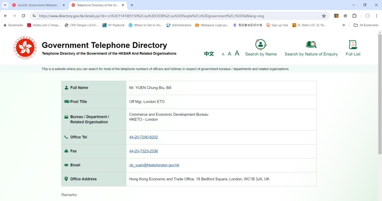Click the URL address bar
Viewport: 382px width, 201px height.
coord(178,16)
